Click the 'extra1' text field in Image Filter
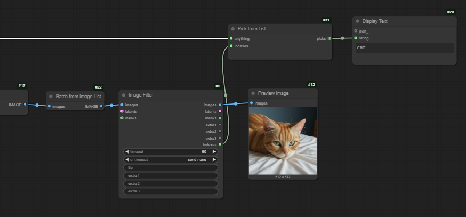The height and width of the screenshot is (217, 466). pos(171,176)
